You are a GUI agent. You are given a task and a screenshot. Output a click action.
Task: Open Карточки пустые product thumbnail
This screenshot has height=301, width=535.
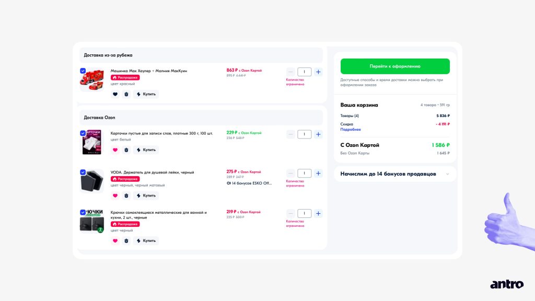tap(92, 142)
